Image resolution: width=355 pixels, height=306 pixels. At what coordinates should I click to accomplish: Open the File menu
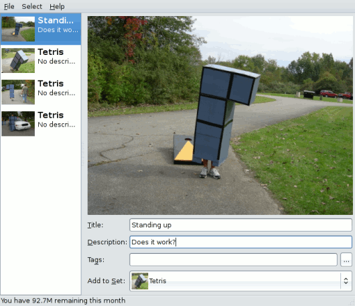click(x=9, y=6)
